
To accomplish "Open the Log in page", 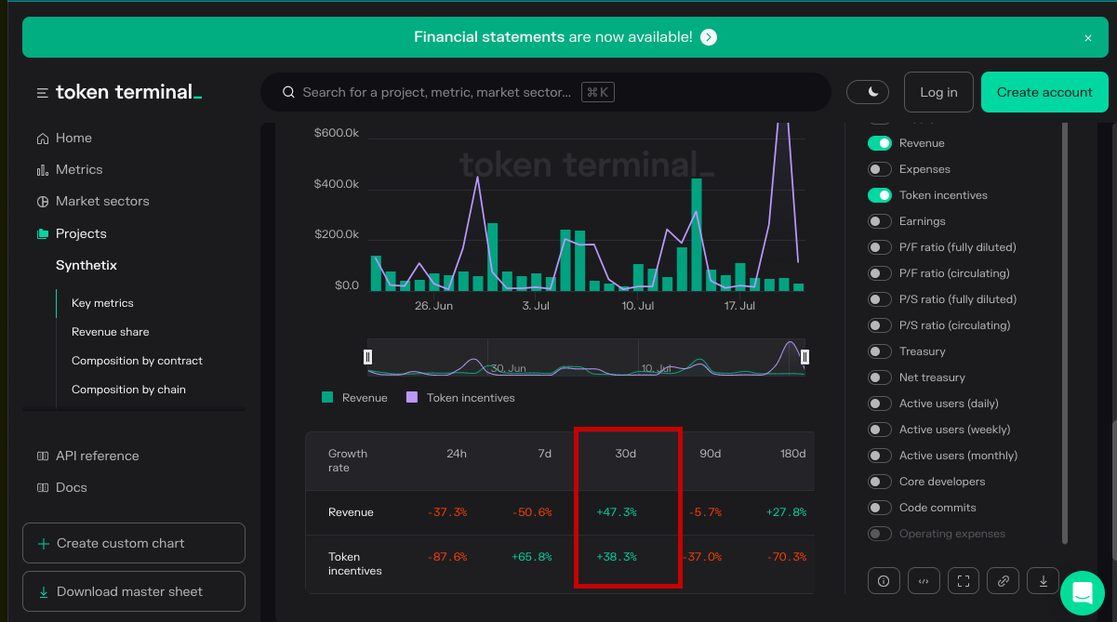I will pyautogui.click(x=938, y=92).
